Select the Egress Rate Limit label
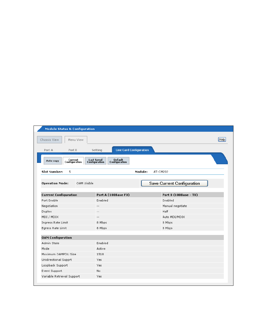This screenshot has width=256, height=332. tap(54, 228)
